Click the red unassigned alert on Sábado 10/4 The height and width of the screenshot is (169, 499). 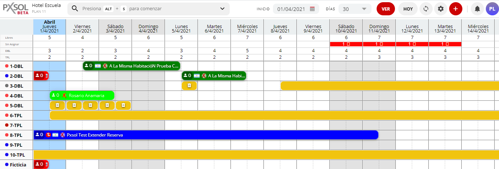coord(346,44)
